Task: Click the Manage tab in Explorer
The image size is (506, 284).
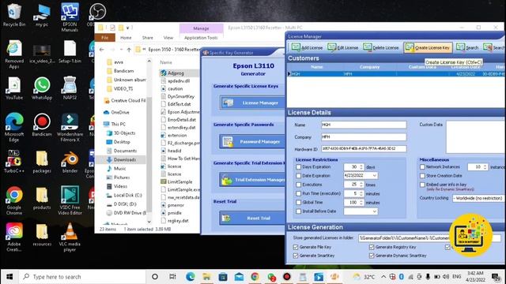Action: pyautogui.click(x=201, y=28)
